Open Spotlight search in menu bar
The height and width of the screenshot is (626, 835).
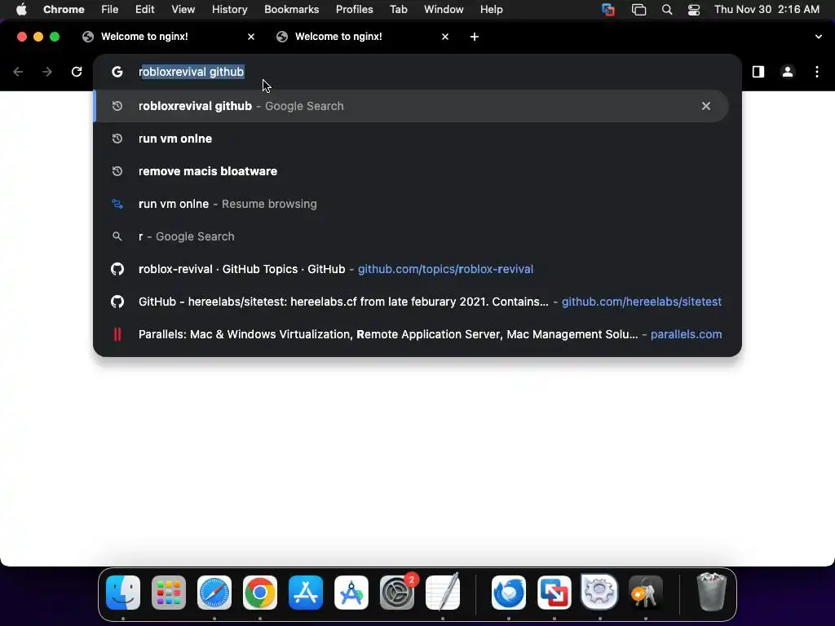tap(667, 10)
